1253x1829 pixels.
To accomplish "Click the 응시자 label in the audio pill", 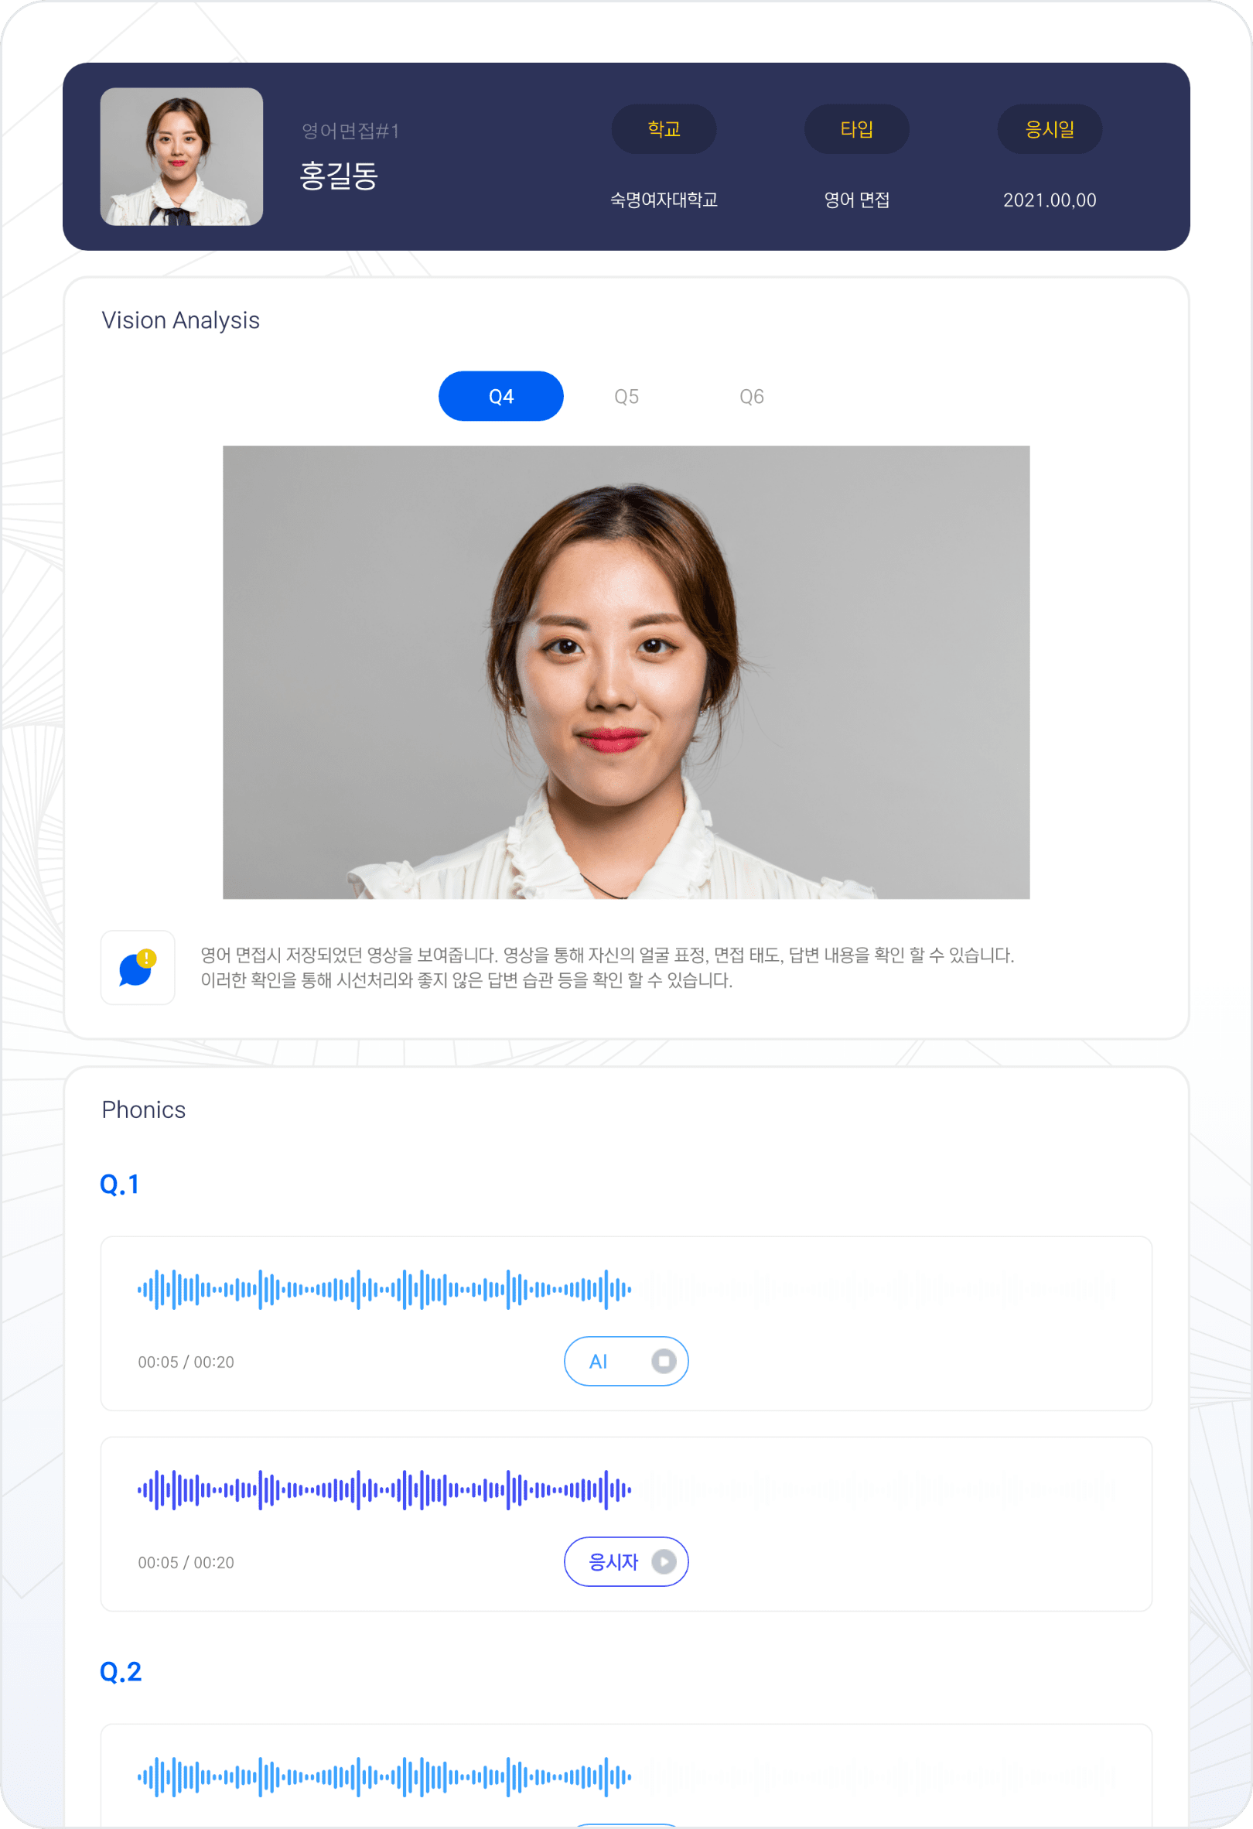I will 613,1562.
